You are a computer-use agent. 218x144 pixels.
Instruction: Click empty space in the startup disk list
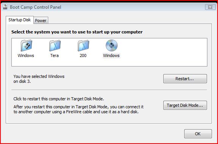(163, 52)
